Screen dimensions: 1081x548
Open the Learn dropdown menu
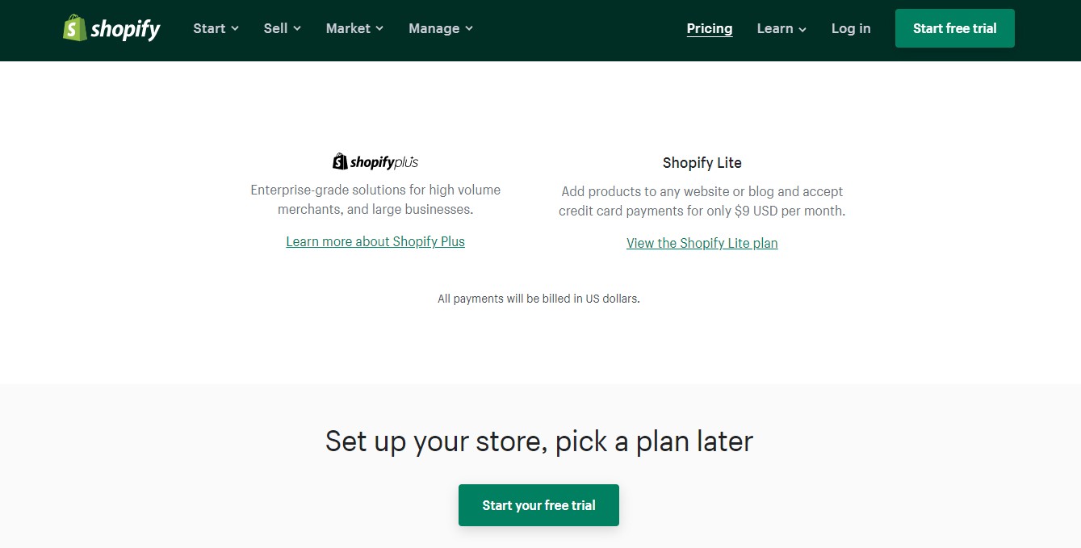pos(776,28)
